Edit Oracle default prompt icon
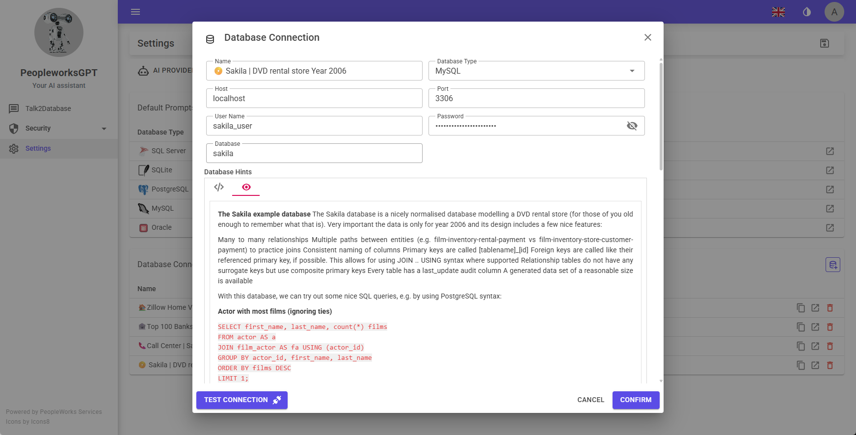The height and width of the screenshot is (435, 856). click(830, 228)
